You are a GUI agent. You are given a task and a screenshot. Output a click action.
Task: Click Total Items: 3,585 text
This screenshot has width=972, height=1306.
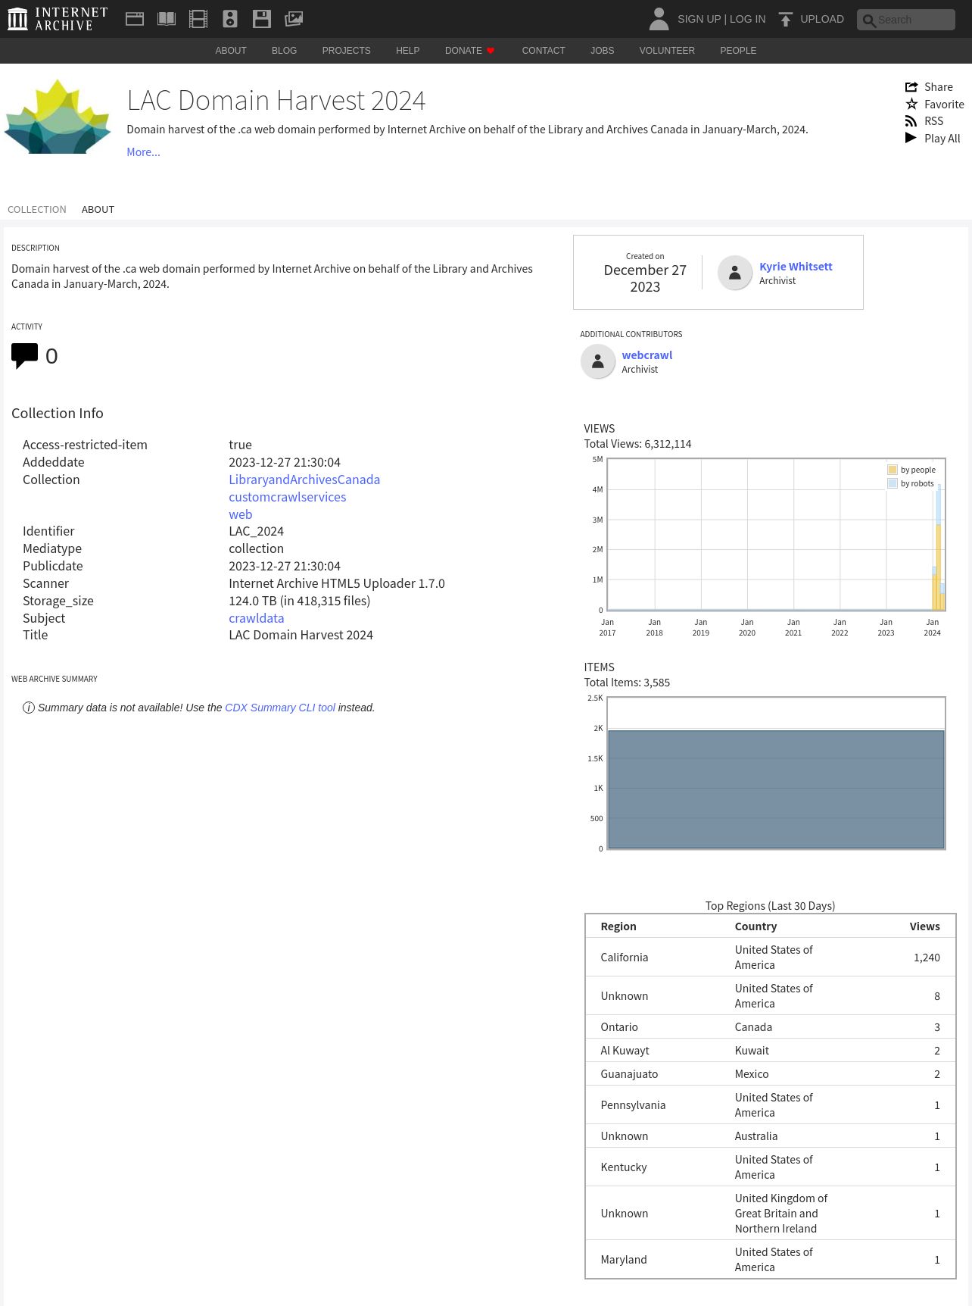pos(627,683)
